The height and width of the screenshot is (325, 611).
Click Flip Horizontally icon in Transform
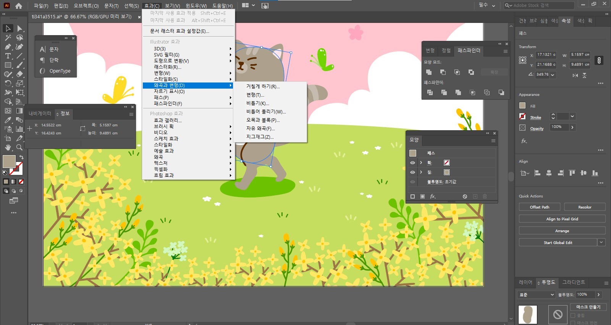[575, 75]
